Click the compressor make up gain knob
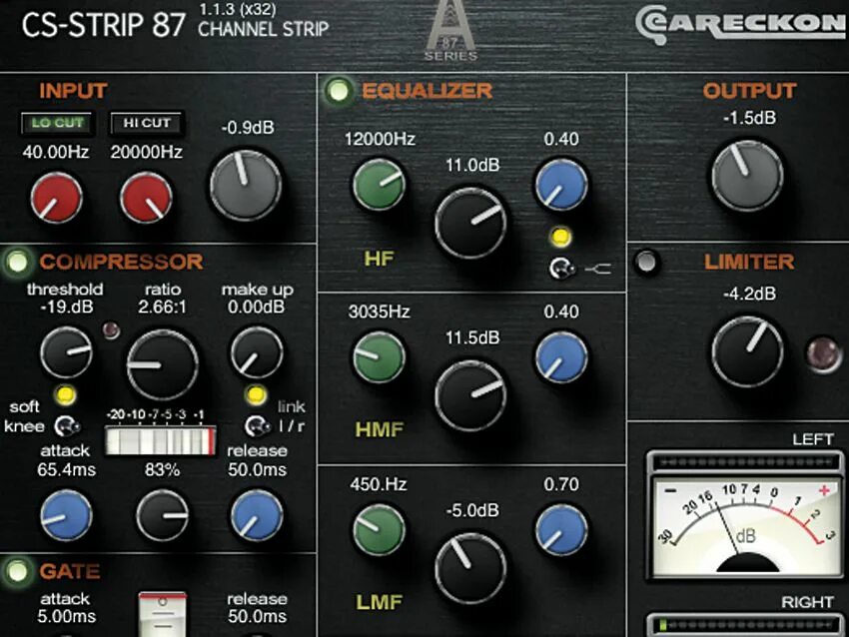This screenshot has height=637, width=849. (256, 352)
